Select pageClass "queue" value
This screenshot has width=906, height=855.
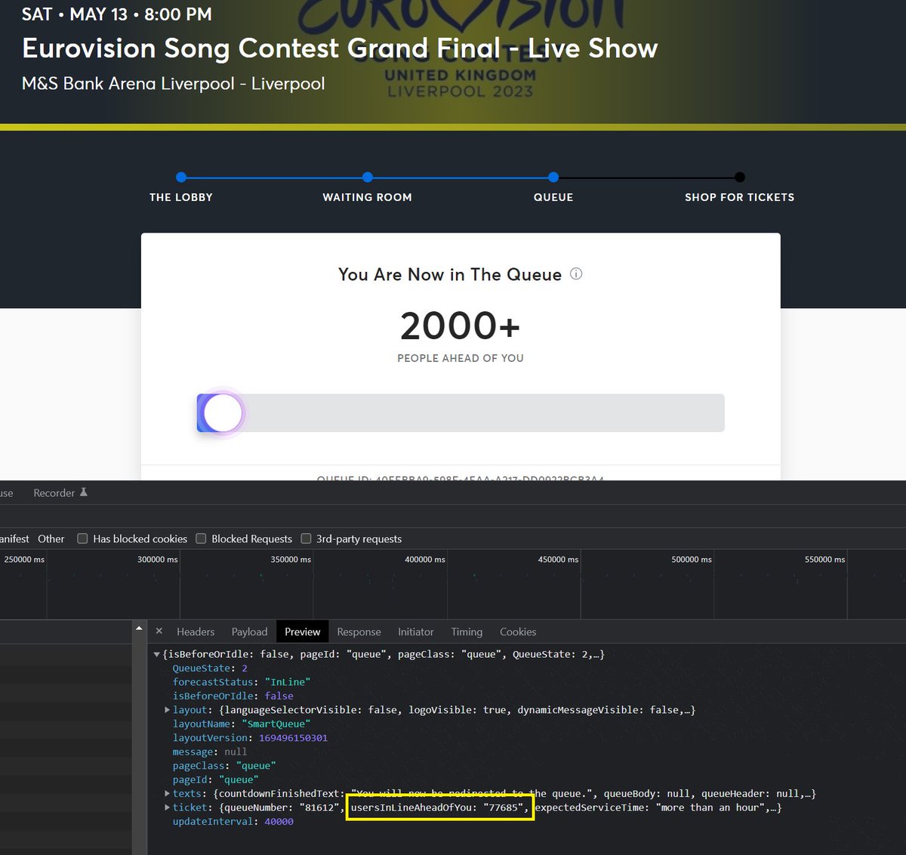256,766
